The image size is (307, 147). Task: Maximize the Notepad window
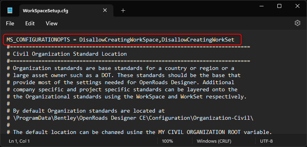click(279, 6)
